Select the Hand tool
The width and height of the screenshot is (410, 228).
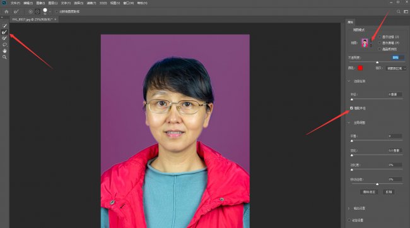pos(4,51)
